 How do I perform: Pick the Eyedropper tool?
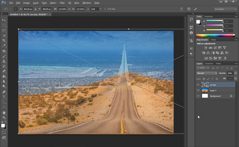click(x=4, y=45)
